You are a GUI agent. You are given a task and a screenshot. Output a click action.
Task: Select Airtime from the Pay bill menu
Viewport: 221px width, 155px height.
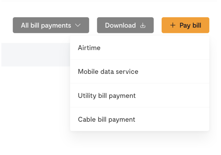139,48
